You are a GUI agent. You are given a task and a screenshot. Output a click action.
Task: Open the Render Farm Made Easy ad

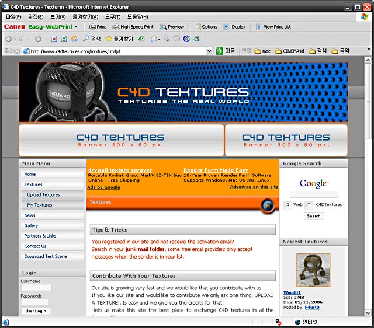[x=216, y=170]
